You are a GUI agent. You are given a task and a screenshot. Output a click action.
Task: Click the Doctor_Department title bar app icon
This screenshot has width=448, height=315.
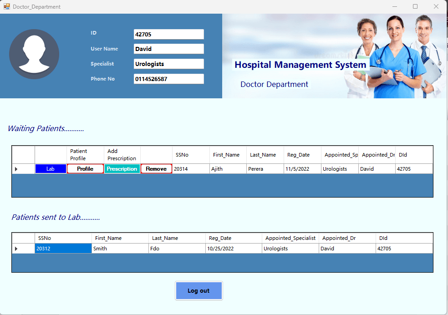[x=7, y=6]
